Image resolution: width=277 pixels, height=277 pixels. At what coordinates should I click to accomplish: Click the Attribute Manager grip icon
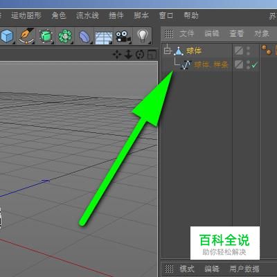tap(169, 269)
